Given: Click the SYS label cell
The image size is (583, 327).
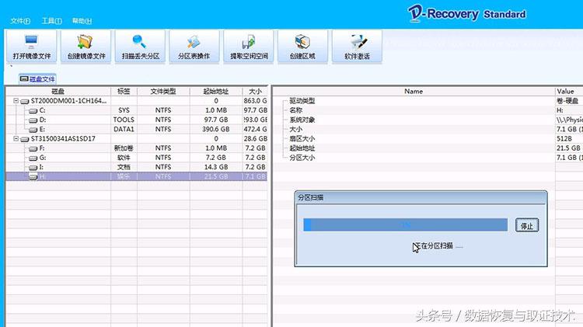Looking at the screenshot, I should [x=124, y=110].
